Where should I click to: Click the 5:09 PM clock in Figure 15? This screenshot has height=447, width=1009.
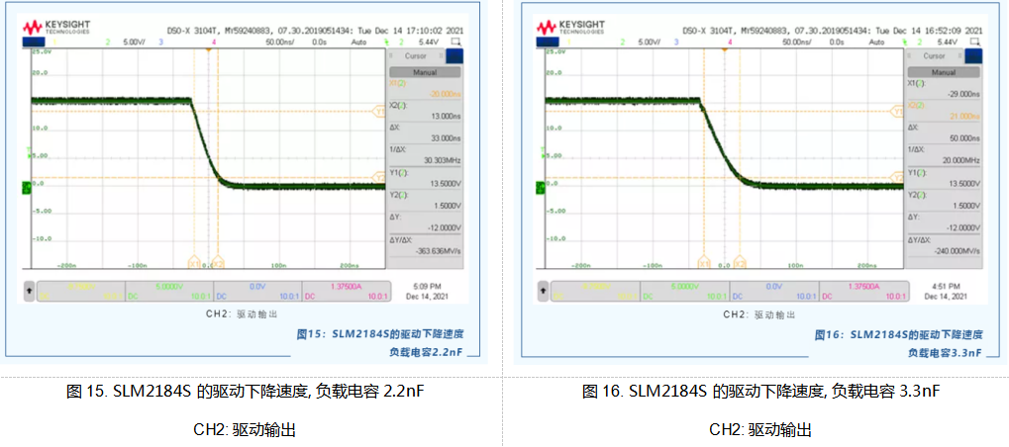pyautogui.click(x=426, y=286)
